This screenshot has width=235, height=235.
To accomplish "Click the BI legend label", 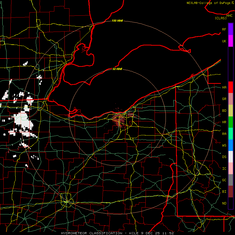I will [224, 192].
